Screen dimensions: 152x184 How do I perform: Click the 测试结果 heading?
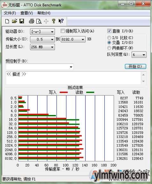[x=75, y=88]
